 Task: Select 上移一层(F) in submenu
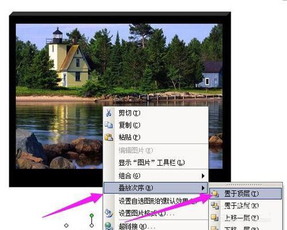click(246, 217)
